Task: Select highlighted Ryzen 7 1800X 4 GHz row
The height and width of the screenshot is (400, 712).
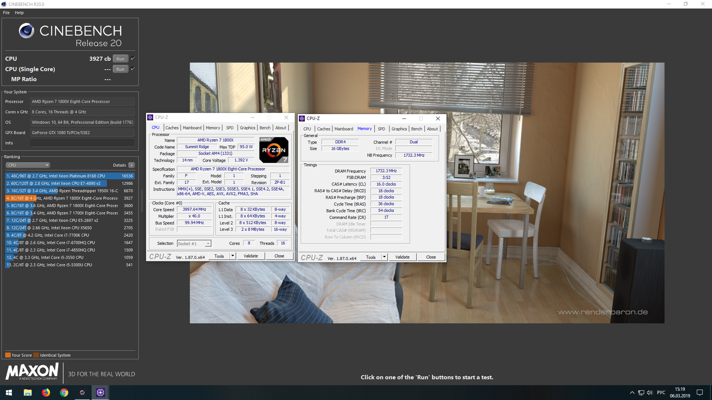Action: coord(70,198)
